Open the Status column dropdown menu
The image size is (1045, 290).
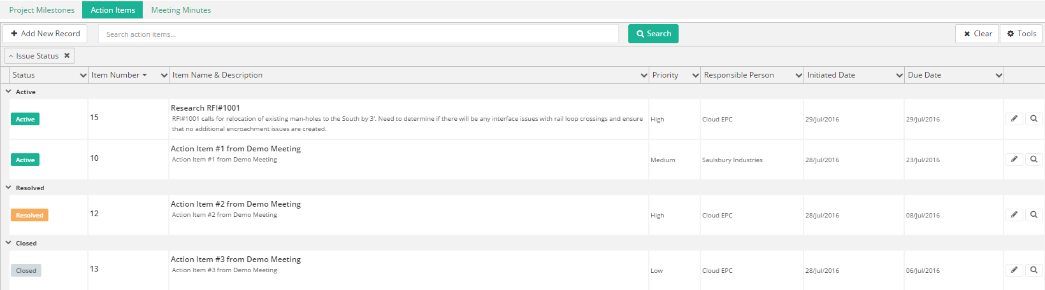[83, 75]
